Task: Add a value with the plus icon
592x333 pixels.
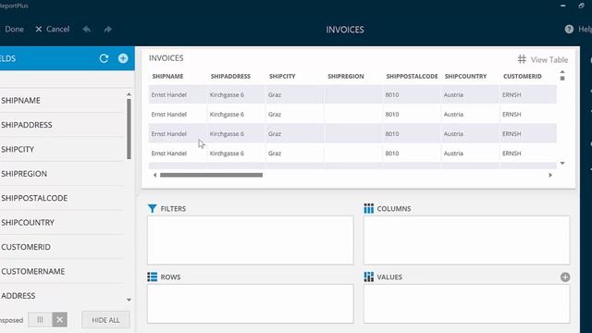Action: coord(565,277)
